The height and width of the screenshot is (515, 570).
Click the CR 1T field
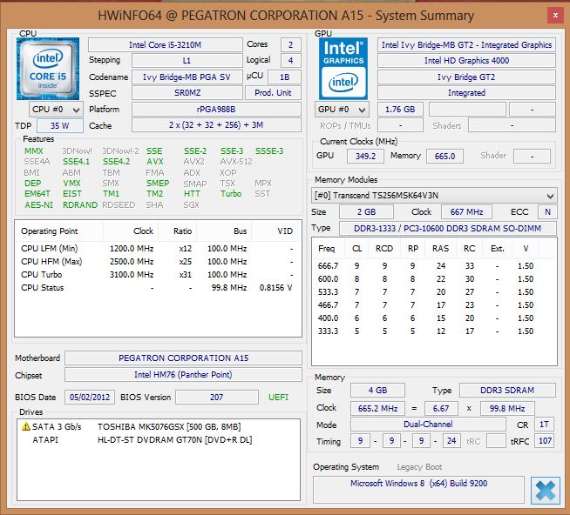tap(544, 425)
